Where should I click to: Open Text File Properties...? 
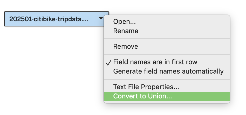146,87
